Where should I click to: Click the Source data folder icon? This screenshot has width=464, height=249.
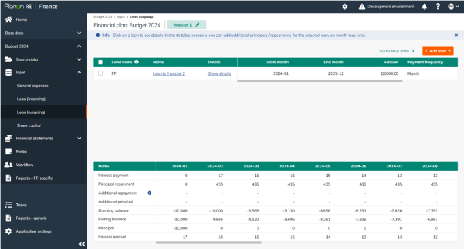click(x=9, y=59)
